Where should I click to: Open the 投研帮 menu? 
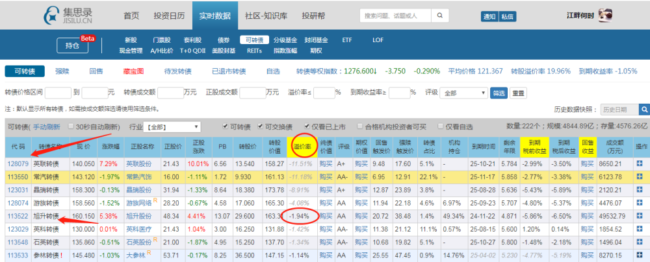click(x=314, y=16)
